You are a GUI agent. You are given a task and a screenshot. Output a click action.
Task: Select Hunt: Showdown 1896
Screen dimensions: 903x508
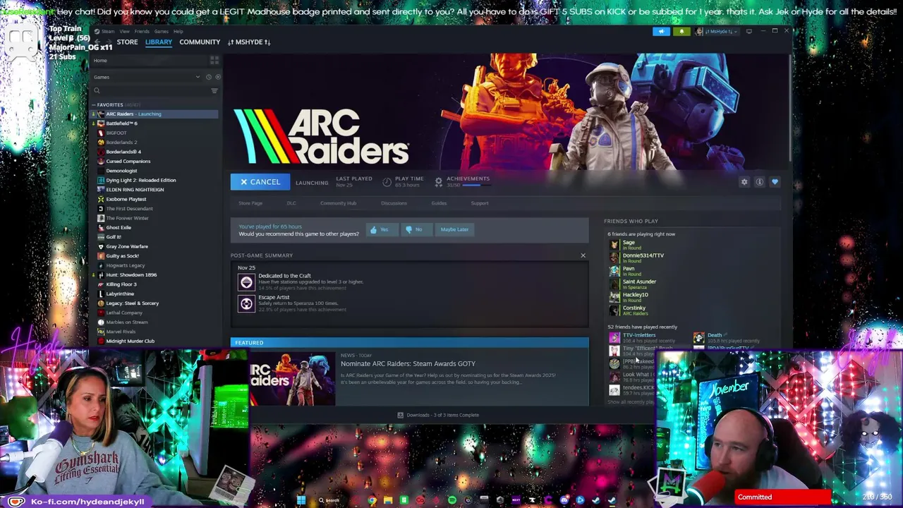tap(154, 274)
